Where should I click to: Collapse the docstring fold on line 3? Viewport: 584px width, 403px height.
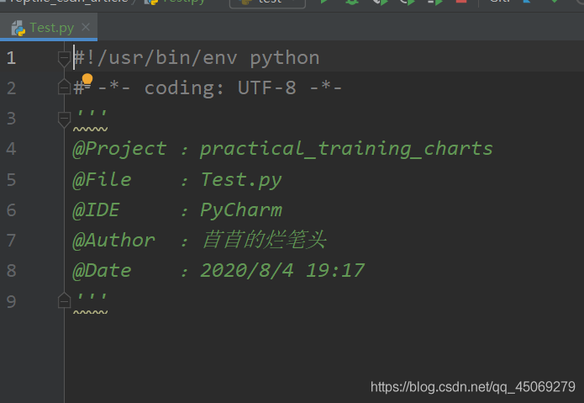tap(64, 119)
